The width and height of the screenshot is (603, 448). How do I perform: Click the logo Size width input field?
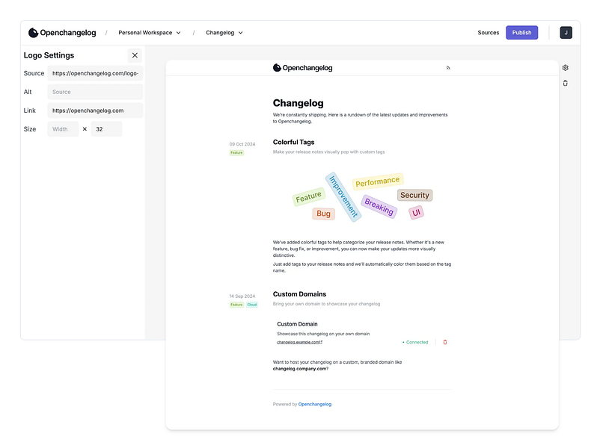click(x=63, y=128)
